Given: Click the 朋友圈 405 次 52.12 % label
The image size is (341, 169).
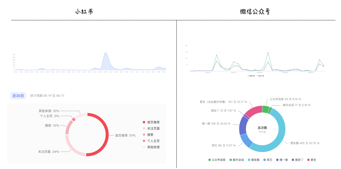Looking at the screenshot, I should click(305, 143).
